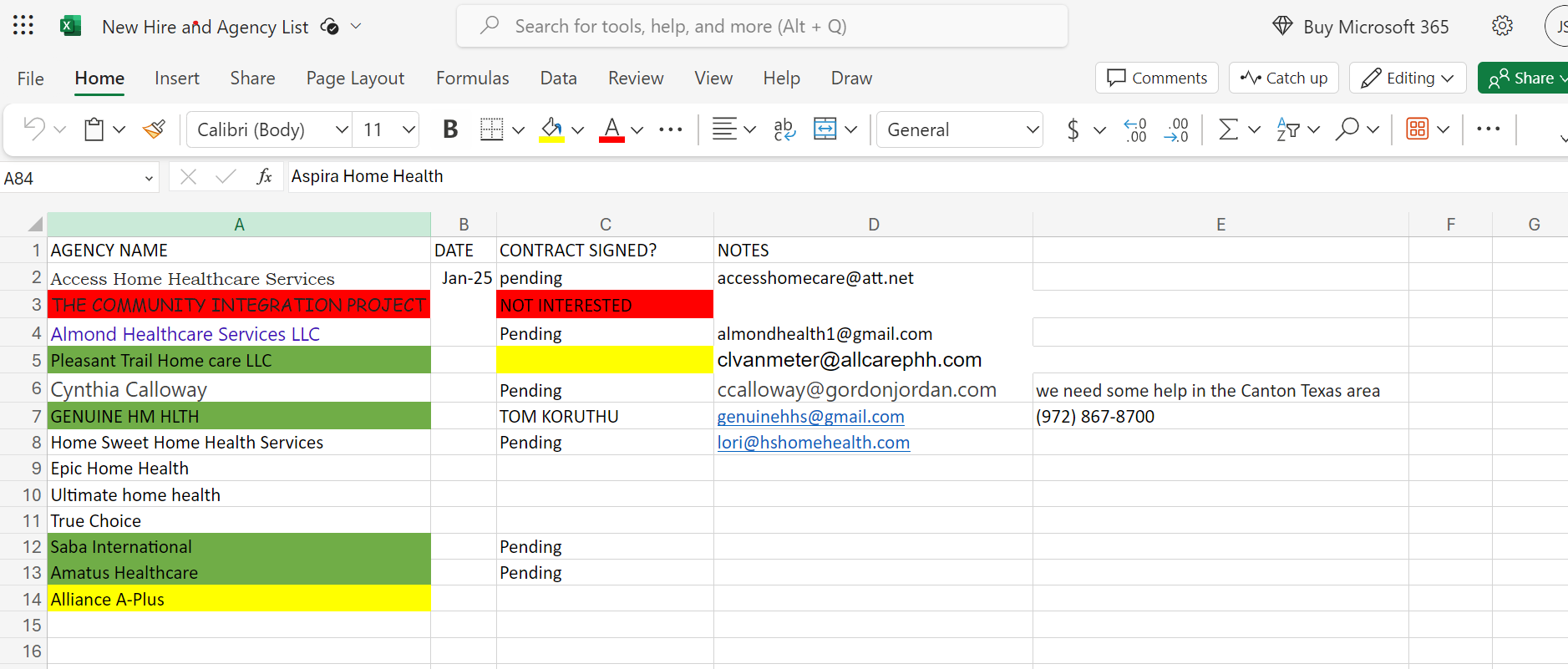Click the Format Painter brush icon
The image size is (1568, 669).
155,129
